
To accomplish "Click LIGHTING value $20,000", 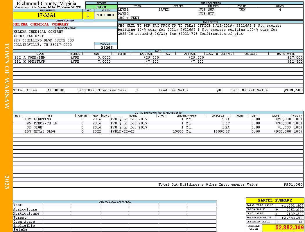I will (x=284, y=119).
